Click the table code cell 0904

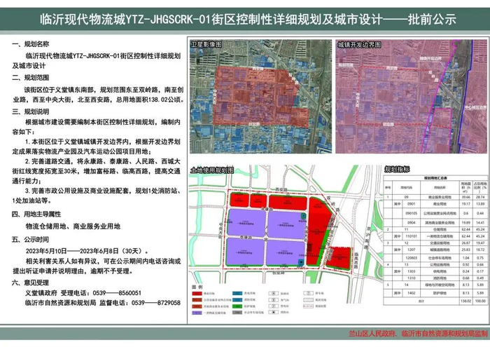(412, 222)
